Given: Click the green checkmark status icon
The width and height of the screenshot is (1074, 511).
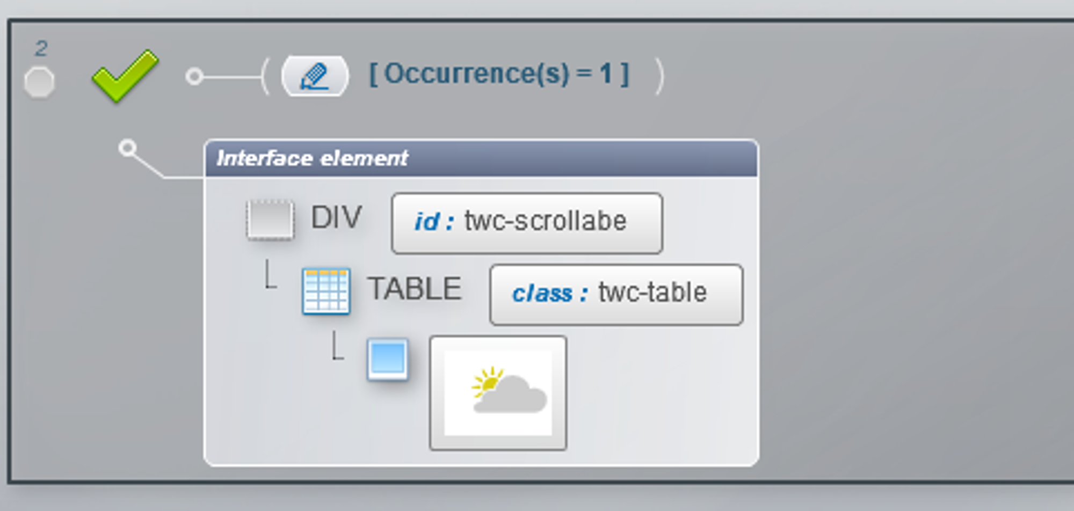Looking at the screenshot, I should point(126,76).
